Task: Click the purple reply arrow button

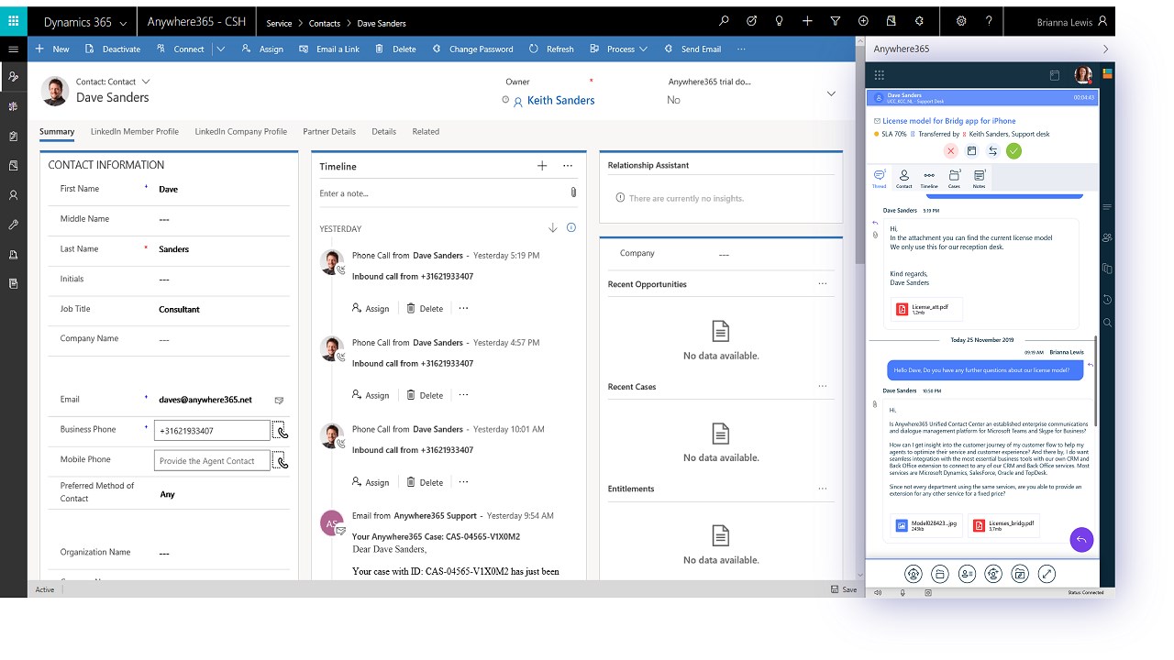Action: click(1081, 540)
